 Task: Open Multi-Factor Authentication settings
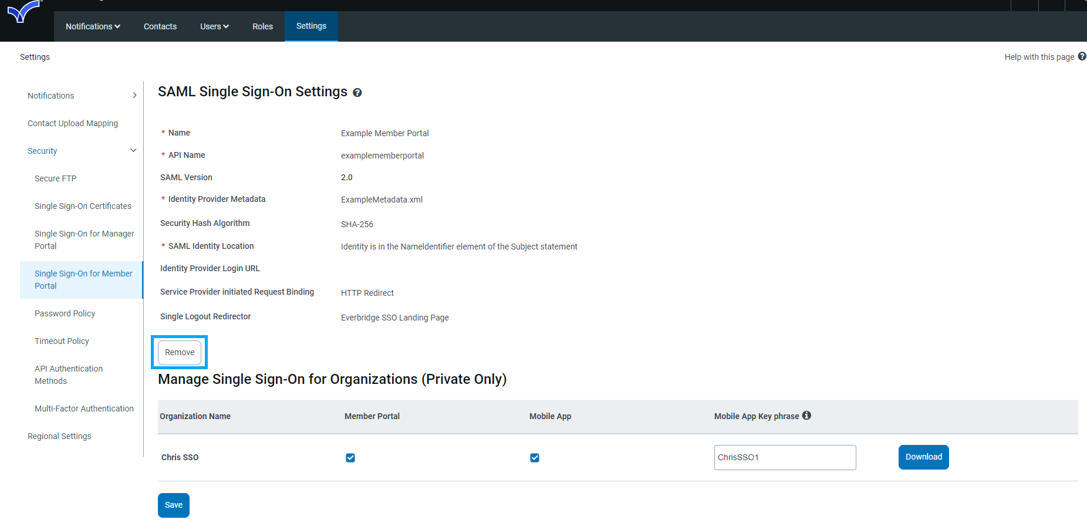[x=84, y=409]
